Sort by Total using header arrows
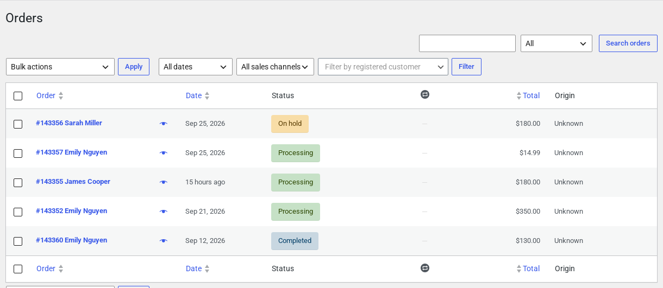This screenshot has height=288, width=663. [x=519, y=95]
